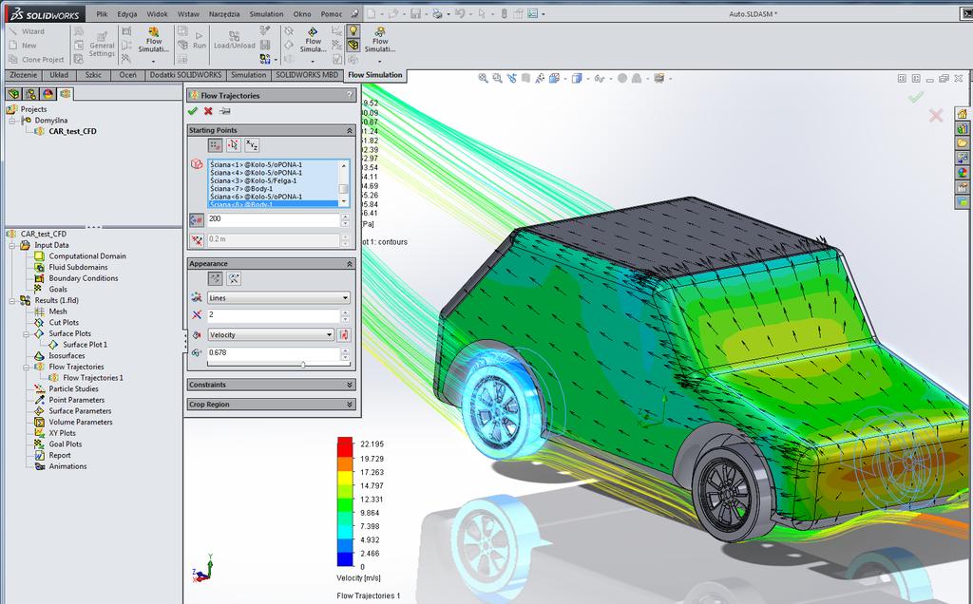Collapse the Flow Trajectories tree node
Viewport: 973px width, 604px height.
[27, 368]
